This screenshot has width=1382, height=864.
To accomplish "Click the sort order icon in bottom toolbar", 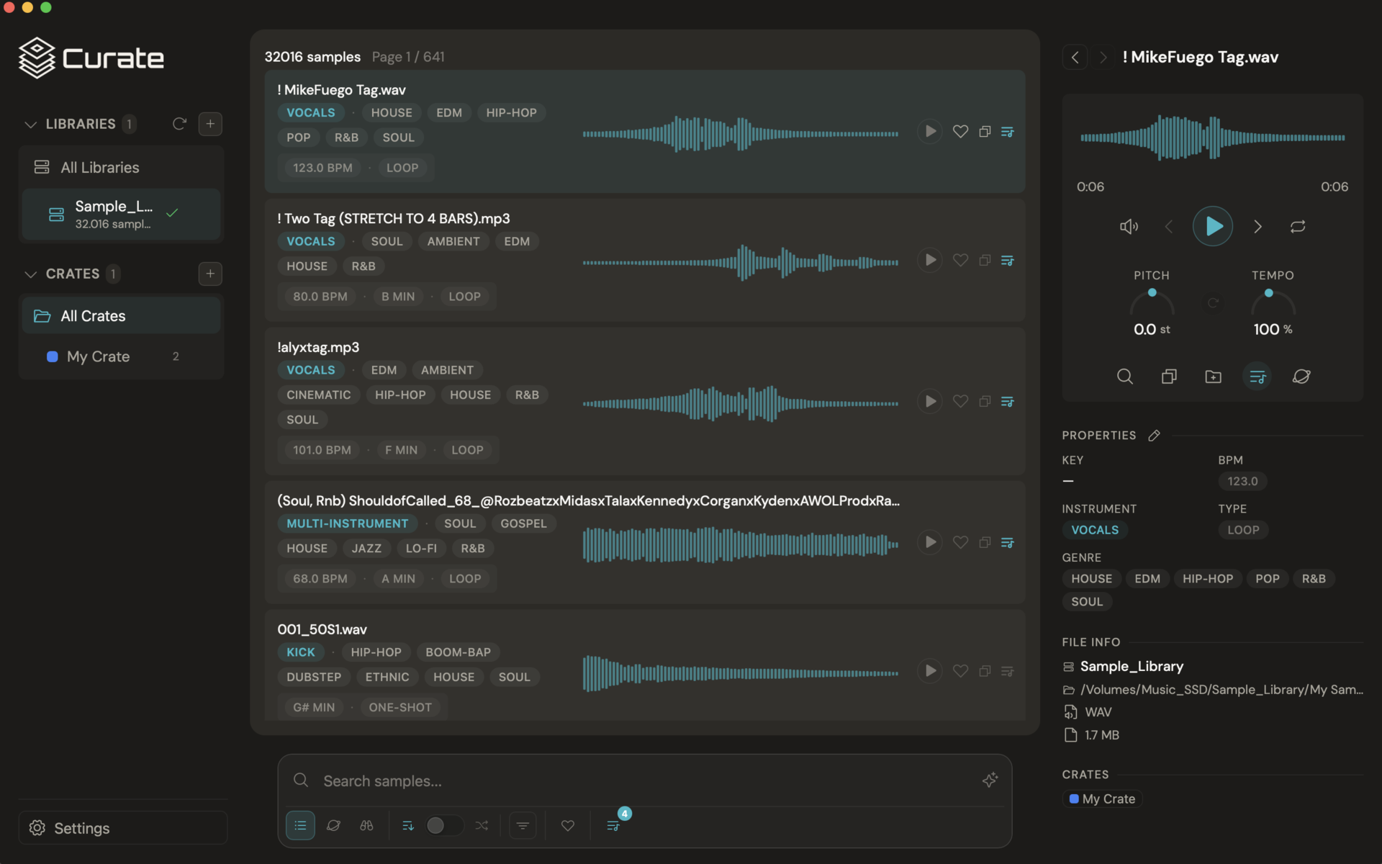I will point(408,825).
